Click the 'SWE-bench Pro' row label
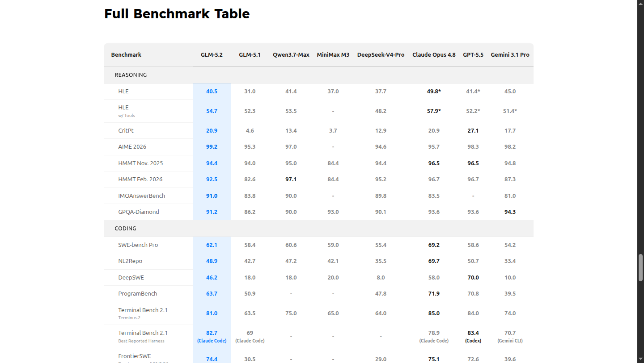This screenshot has width=644, height=363. click(x=138, y=245)
